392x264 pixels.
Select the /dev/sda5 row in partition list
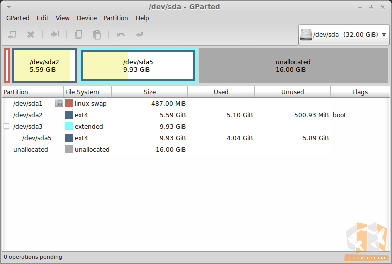point(196,138)
